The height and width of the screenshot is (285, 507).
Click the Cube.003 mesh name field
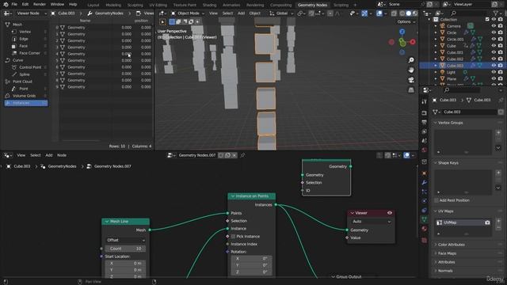coord(469,112)
